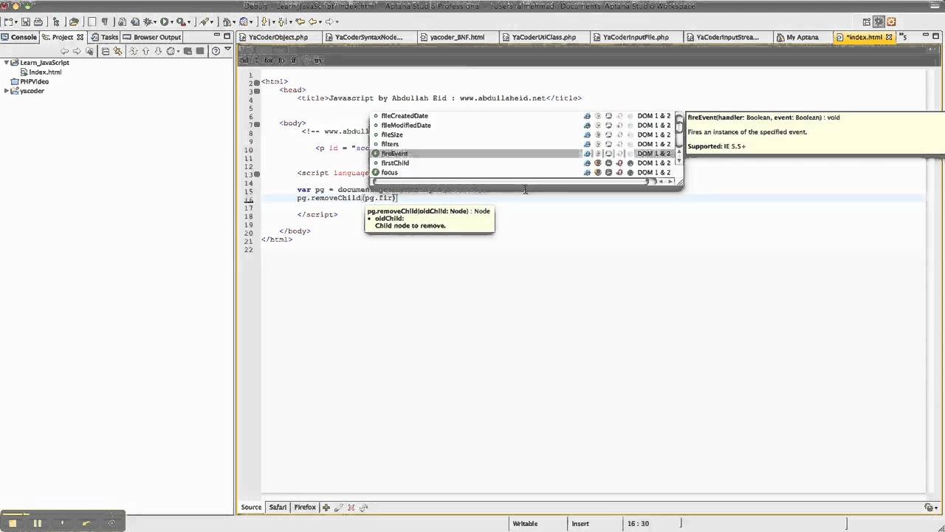This screenshot has height=532, width=945.
Task: Click the Run button in the main toolbar
Action: click(165, 22)
